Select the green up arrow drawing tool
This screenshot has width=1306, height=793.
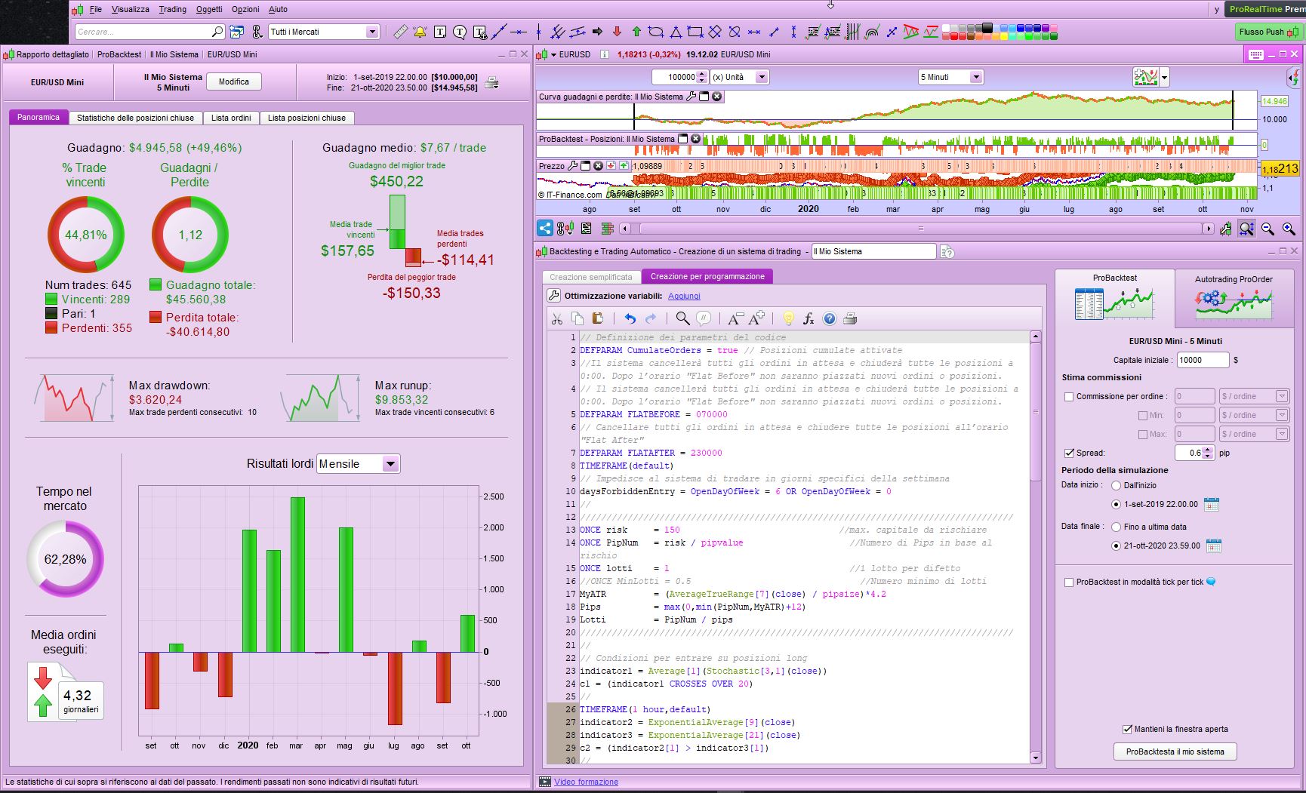636,32
